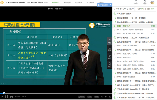
Task: Select lecture 第01讲 胸部X线片
Action: (x=135, y=26)
